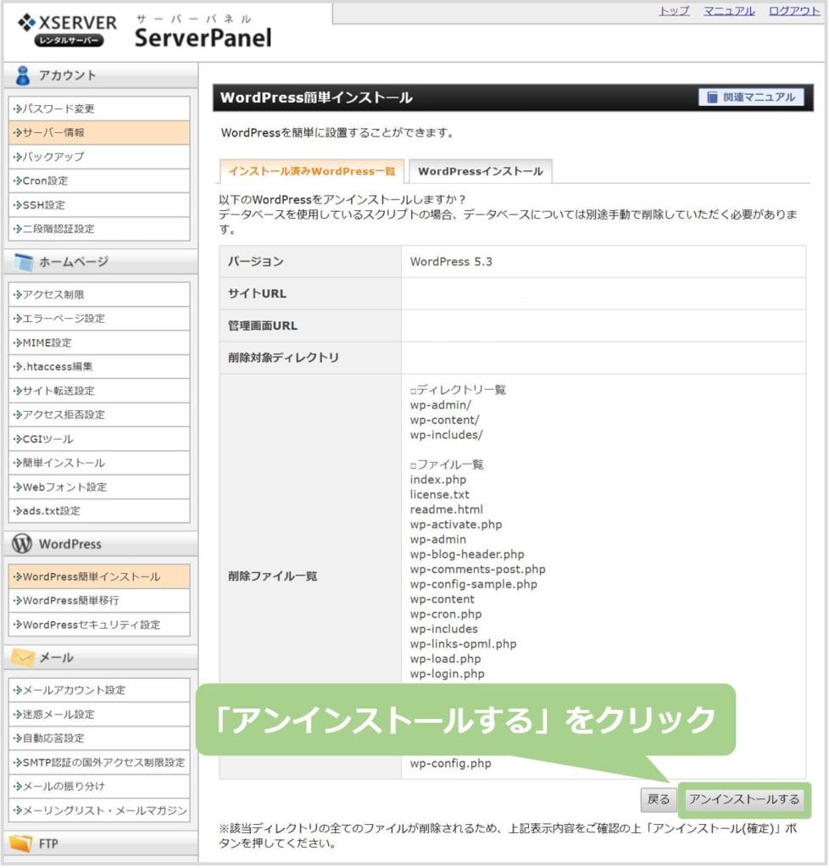Open the マニュアル link in header

pos(728,11)
